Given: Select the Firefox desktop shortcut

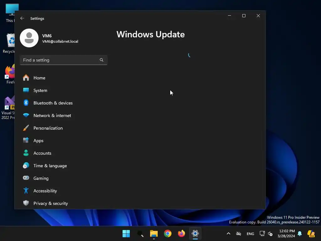Looking at the screenshot, I should coord(10,74).
